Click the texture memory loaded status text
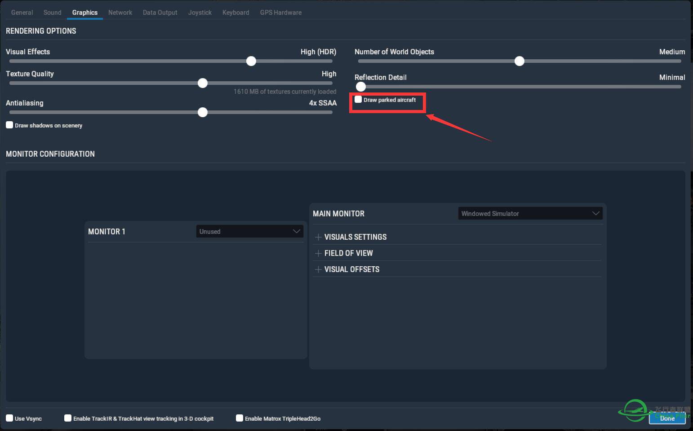The image size is (693, 431). click(285, 92)
